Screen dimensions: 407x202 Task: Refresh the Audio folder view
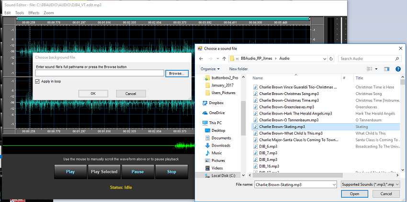[x=331, y=59]
